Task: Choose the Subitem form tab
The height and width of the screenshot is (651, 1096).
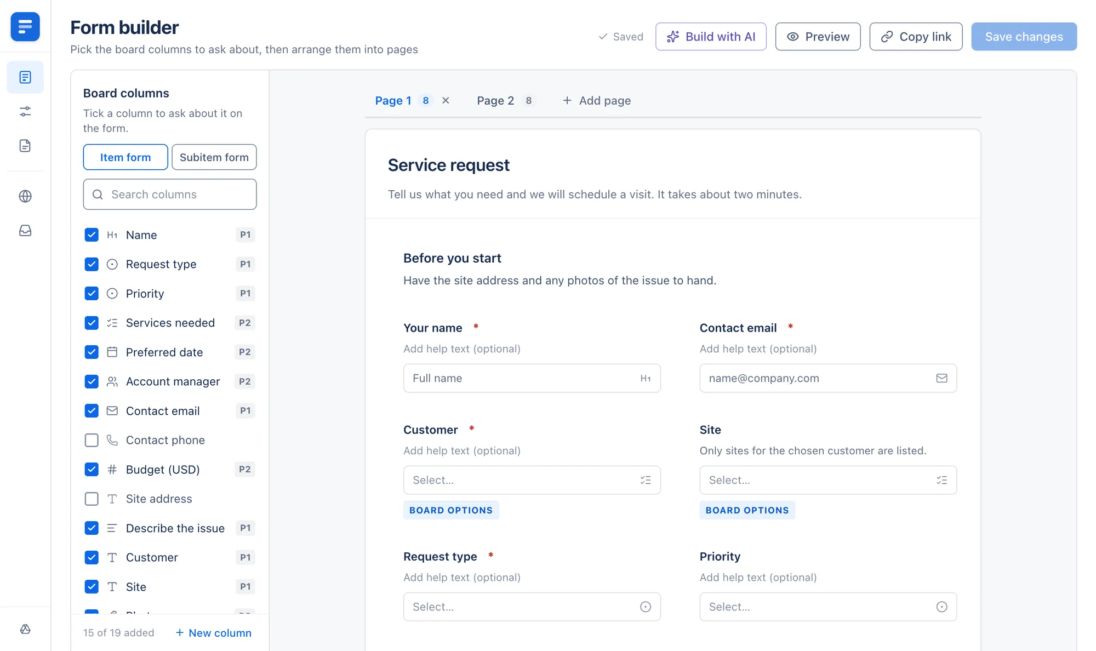Action: [214, 157]
